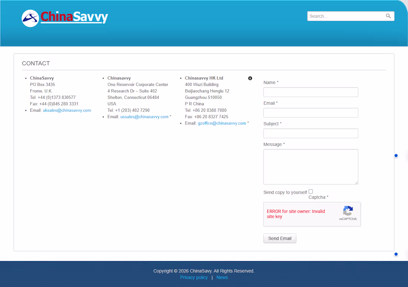Viewport: 408px width, 287px height.
Task: Click the Email input field in the form
Action: tap(311, 113)
